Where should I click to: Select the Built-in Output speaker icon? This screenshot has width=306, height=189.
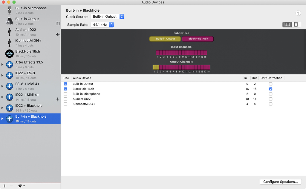click(x=10, y=21)
